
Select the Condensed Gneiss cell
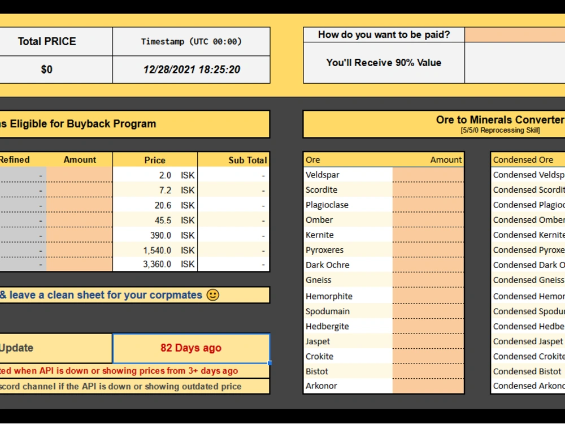pos(528,280)
